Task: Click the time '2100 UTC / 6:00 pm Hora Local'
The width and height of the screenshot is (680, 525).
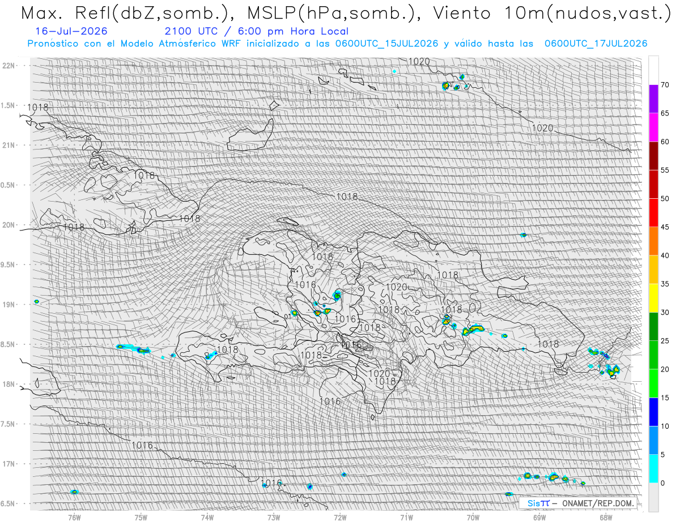Action: (x=257, y=32)
